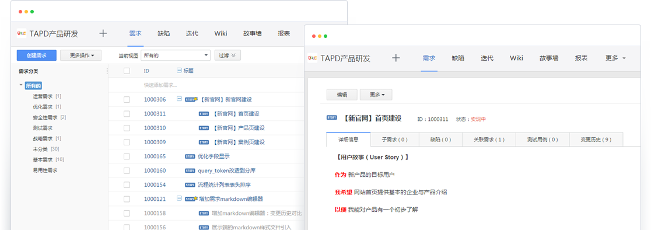Viewport: 651px width, 230px height.
Task: Click STORY icon beside query_token改造到分库
Action: click(190, 170)
